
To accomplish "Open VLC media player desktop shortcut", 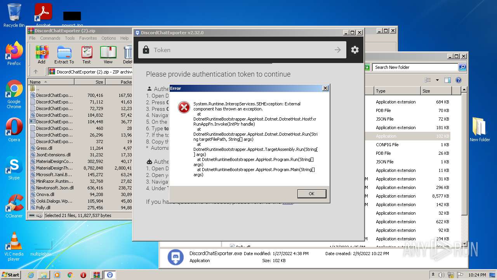I will tap(14, 246).
